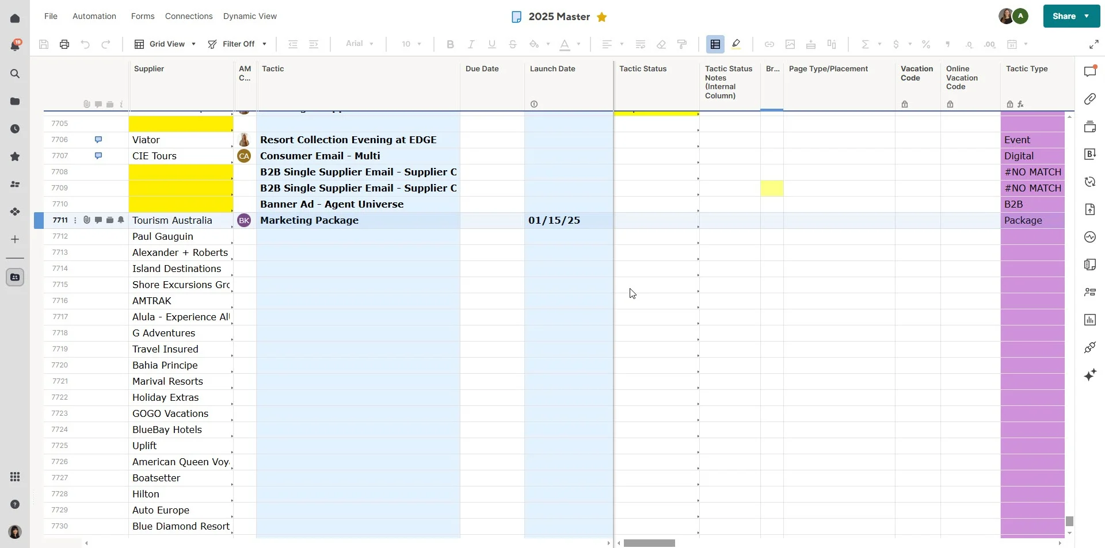
Task: Open the Automation menu
Action: point(94,16)
